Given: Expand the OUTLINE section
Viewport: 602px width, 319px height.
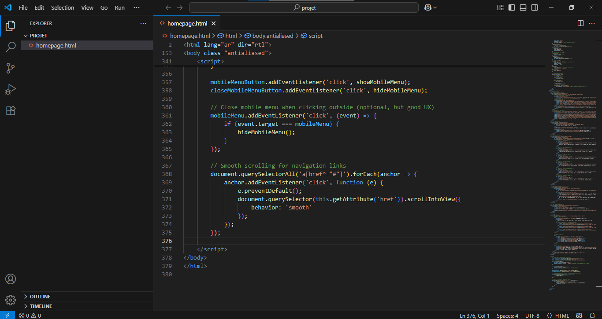Looking at the screenshot, I should [87, 297].
